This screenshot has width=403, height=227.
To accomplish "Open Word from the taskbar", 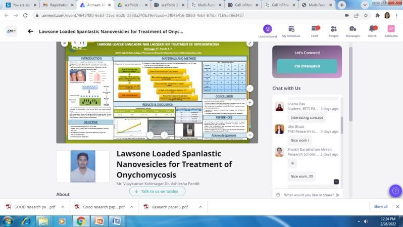I will point(117,221).
